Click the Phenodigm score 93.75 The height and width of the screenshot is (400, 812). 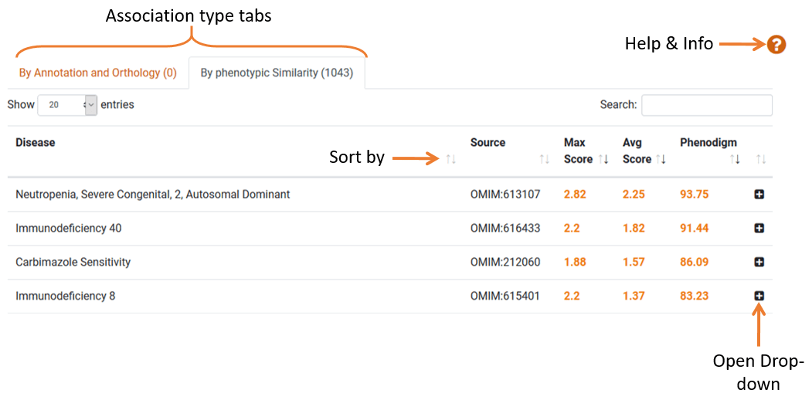pyautogui.click(x=695, y=195)
